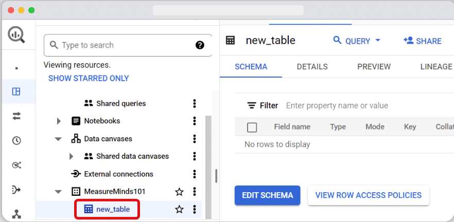Switch to the LINEAGE tab
The image size is (454, 222).
[x=436, y=67]
